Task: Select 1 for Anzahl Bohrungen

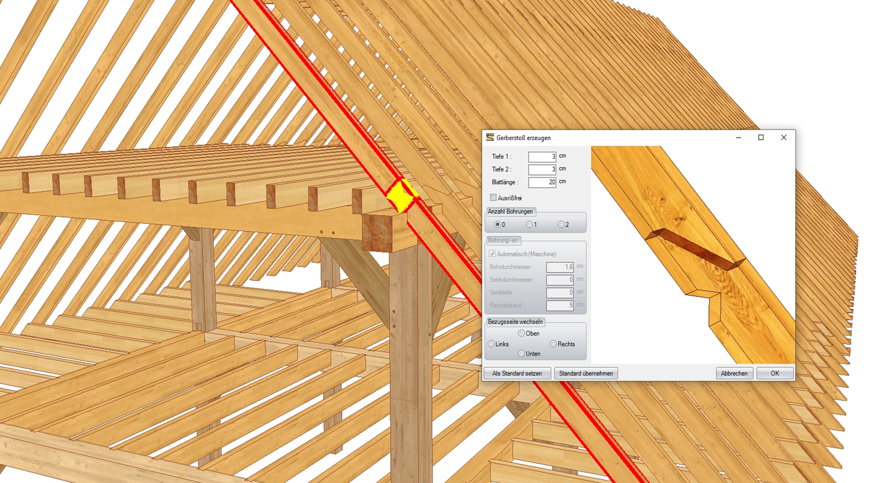Action: tap(529, 224)
